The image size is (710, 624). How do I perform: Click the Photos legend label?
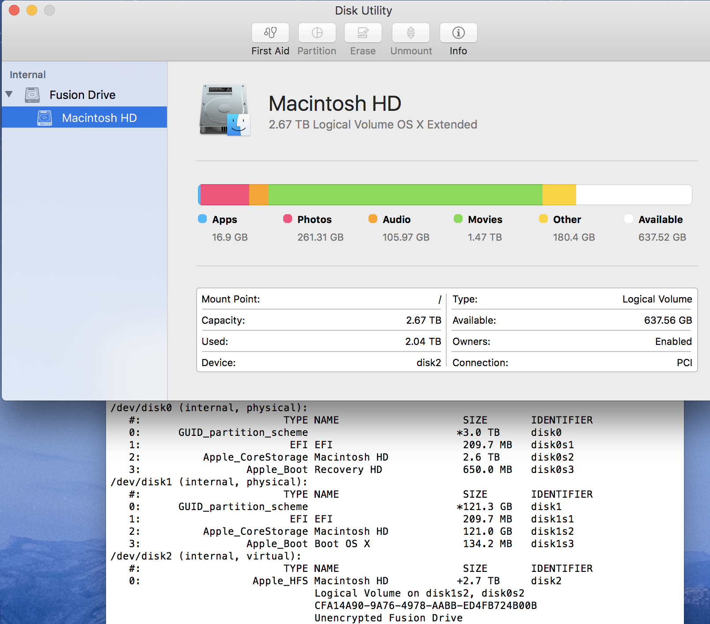tap(315, 219)
